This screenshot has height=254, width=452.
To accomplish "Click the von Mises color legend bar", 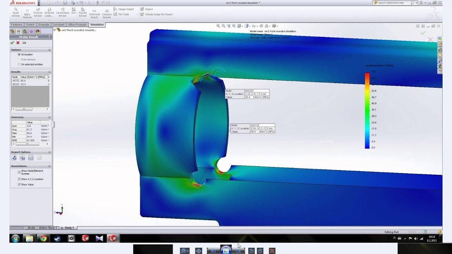I will [367, 111].
